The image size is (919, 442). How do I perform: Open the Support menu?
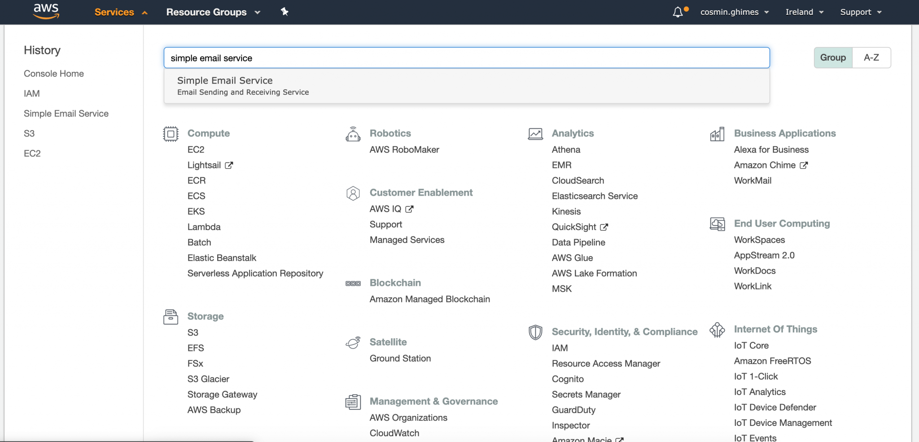860,12
